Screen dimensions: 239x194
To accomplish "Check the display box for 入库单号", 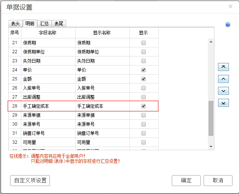I will point(144,88).
